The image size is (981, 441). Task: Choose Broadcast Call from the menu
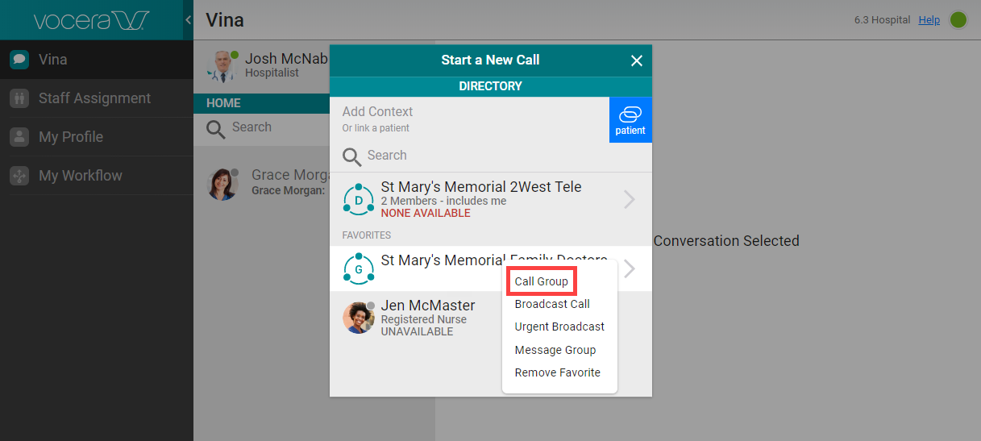tap(552, 304)
